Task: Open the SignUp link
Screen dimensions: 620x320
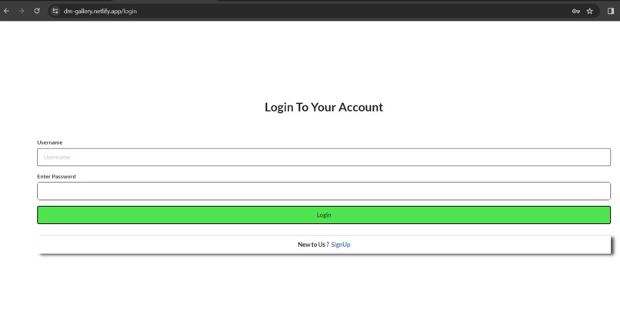Action: [341, 245]
